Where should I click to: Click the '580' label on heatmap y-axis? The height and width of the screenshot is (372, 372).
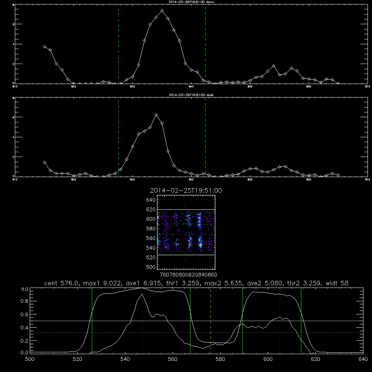pos(151,228)
